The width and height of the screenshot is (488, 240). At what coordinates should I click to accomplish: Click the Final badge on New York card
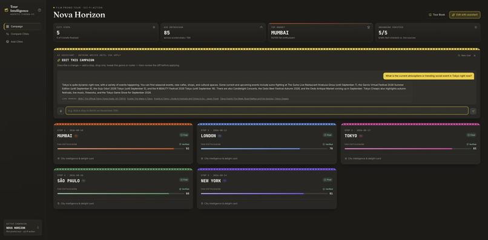click(x=328, y=180)
